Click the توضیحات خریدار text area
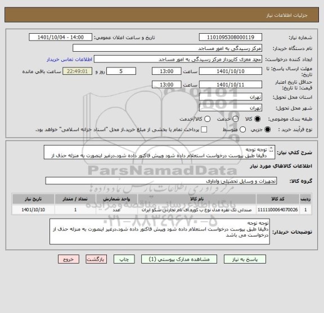 pos(160,232)
